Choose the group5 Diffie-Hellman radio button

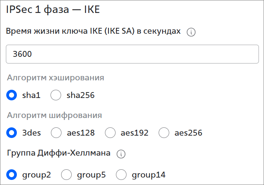point(67,174)
